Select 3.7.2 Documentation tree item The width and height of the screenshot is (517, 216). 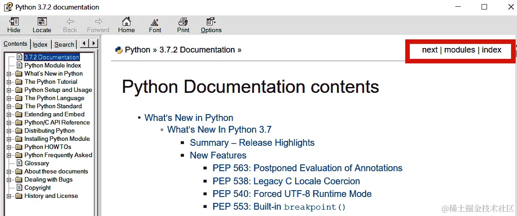coord(52,57)
